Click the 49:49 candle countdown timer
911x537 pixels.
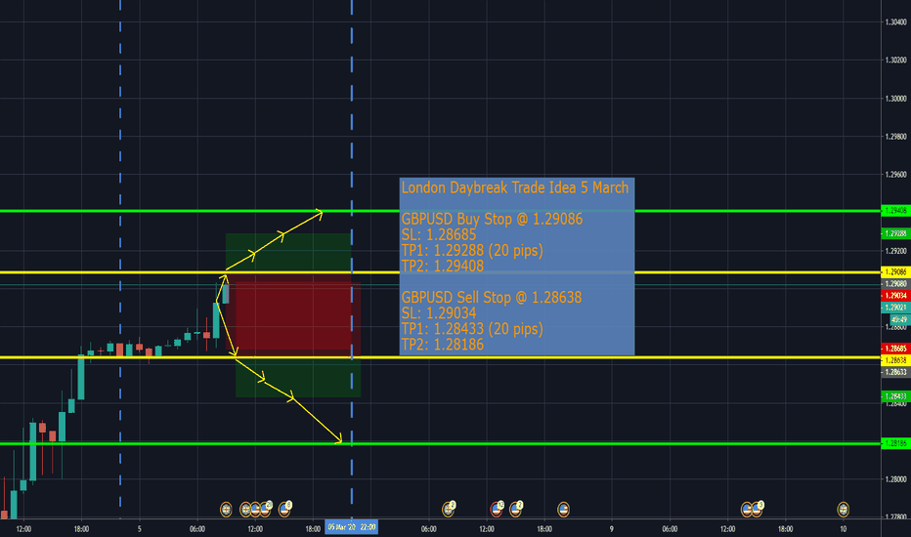[895, 319]
